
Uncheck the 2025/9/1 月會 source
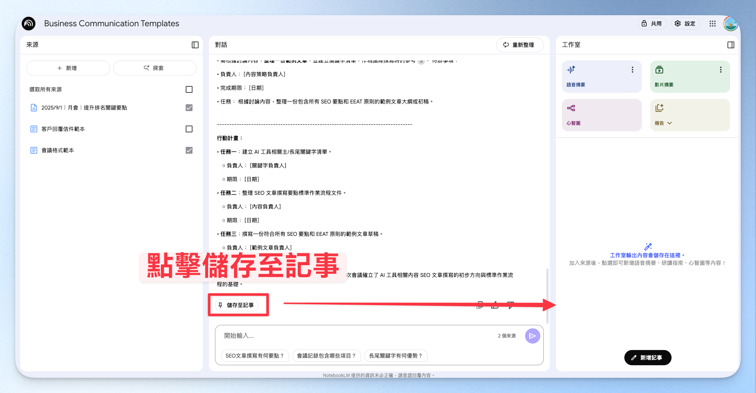189,108
